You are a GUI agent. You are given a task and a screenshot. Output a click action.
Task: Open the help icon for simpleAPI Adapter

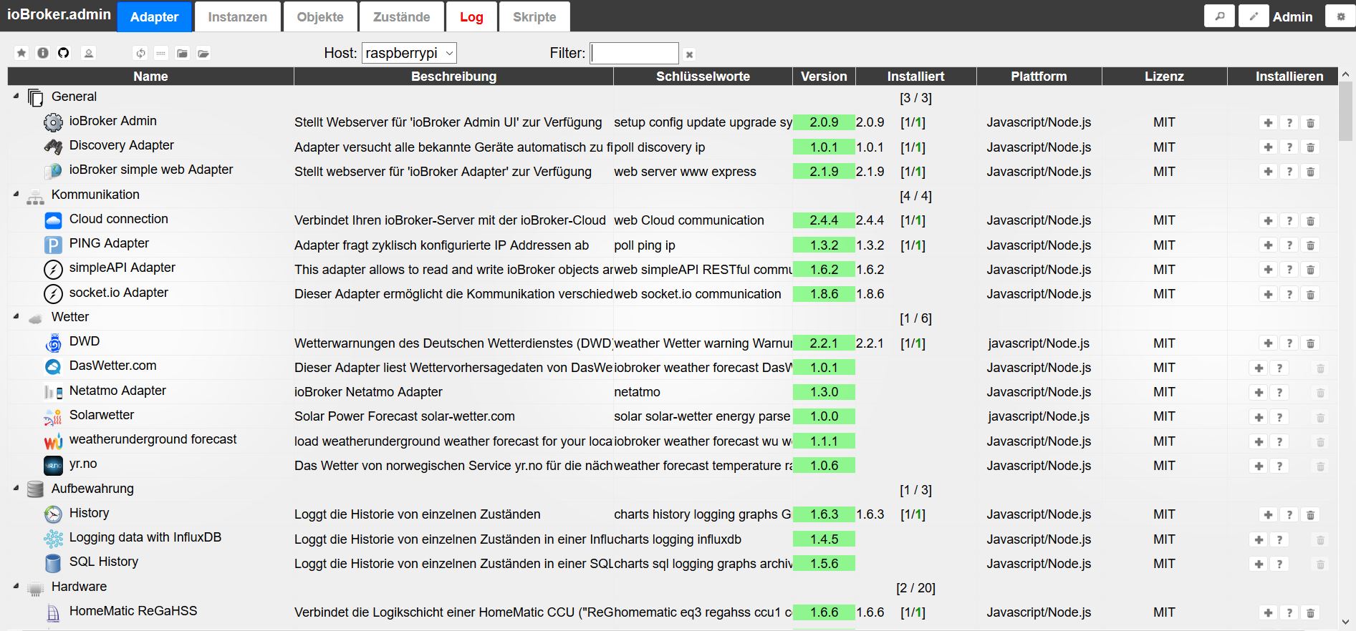pyautogui.click(x=1289, y=270)
